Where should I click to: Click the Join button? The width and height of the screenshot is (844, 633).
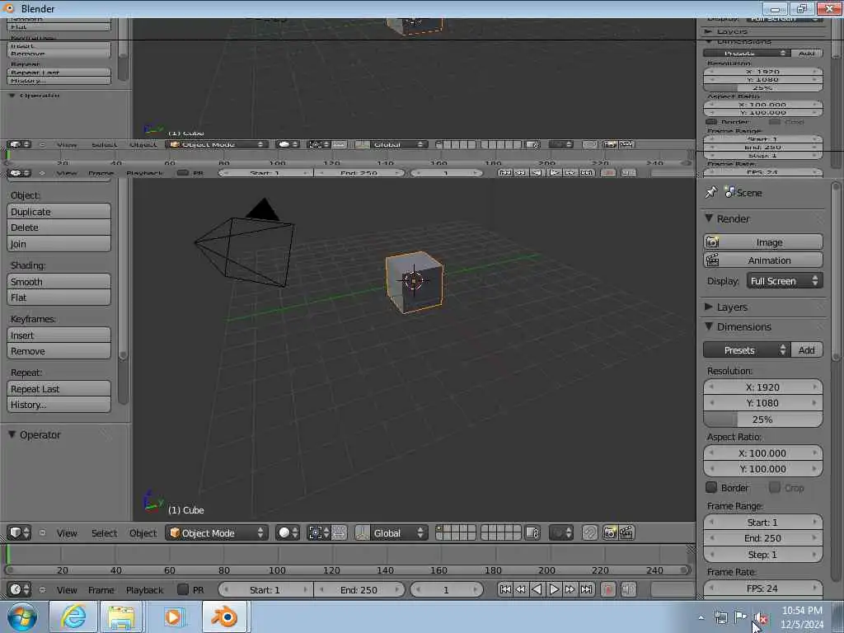tap(59, 244)
